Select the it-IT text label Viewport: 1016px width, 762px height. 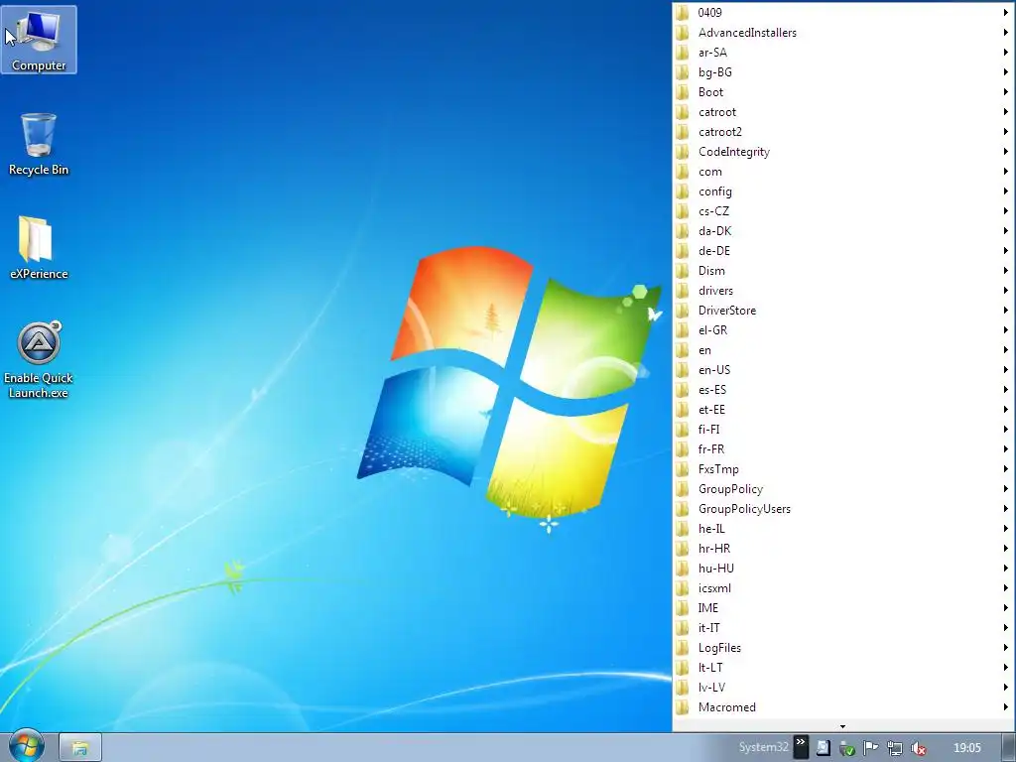(x=708, y=628)
